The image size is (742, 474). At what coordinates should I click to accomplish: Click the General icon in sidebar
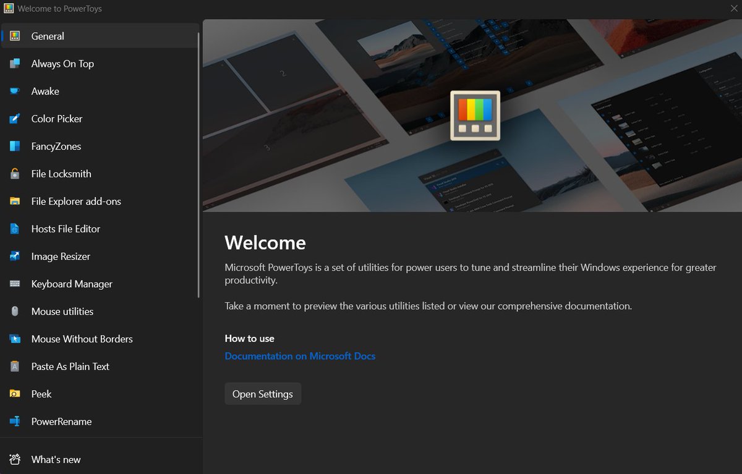[x=15, y=36]
